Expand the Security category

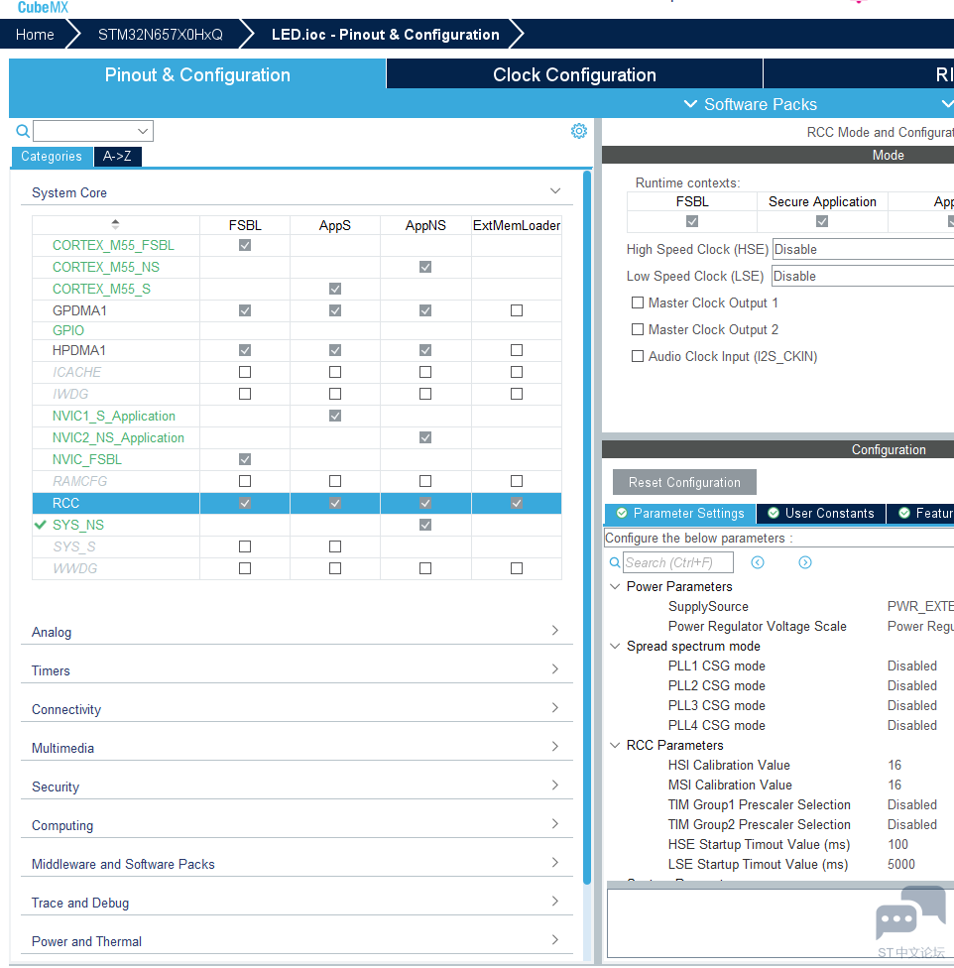click(x=554, y=786)
